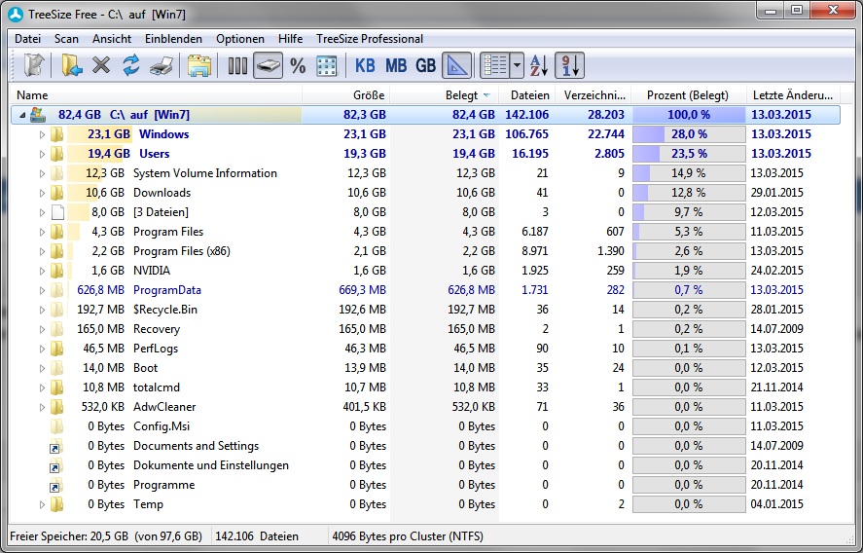The height and width of the screenshot is (553, 863).
Task: Click the Prozent (Belegt) column header
Action: click(688, 95)
